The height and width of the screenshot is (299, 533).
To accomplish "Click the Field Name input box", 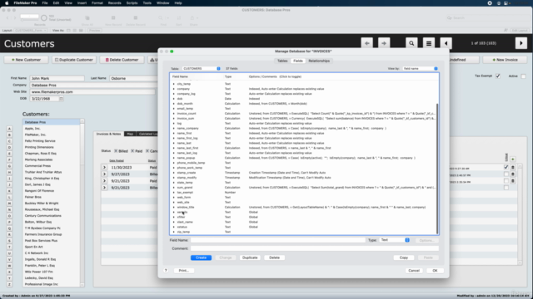I will coord(277,240).
